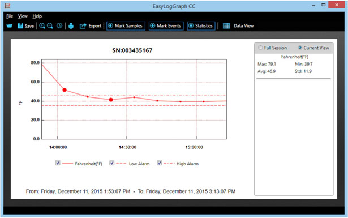Open the Help menu
The width and height of the screenshot is (348, 218).
tap(37, 16)
